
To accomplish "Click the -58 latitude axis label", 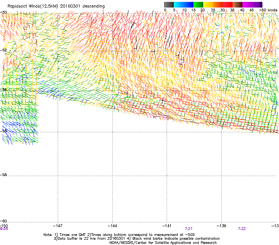I will (x=3, y=175).
